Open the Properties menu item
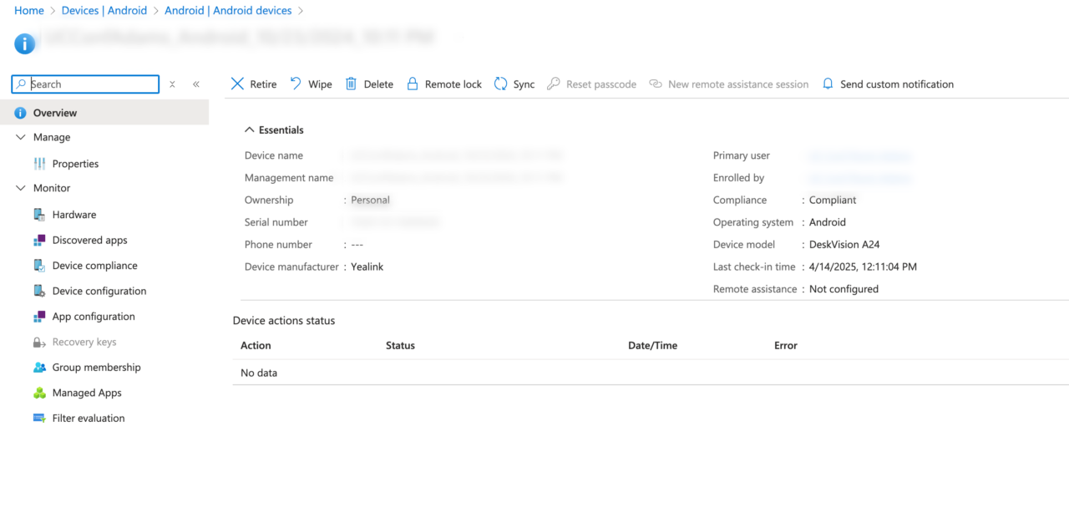This screenshot has width=1069, height=508. click(75, 164)
